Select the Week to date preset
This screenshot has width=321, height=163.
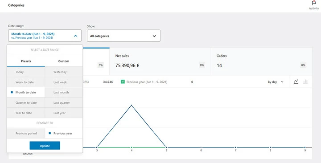point(26,82)
